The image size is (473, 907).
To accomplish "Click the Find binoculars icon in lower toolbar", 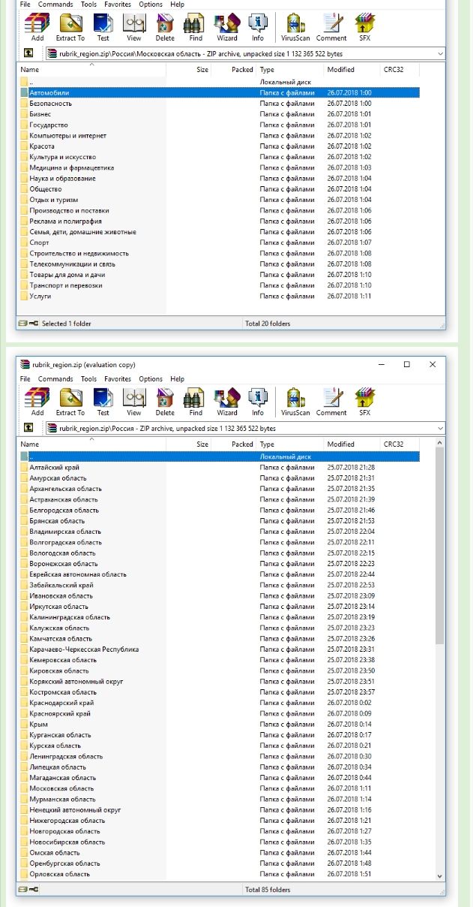I will [x=196, y=402].
